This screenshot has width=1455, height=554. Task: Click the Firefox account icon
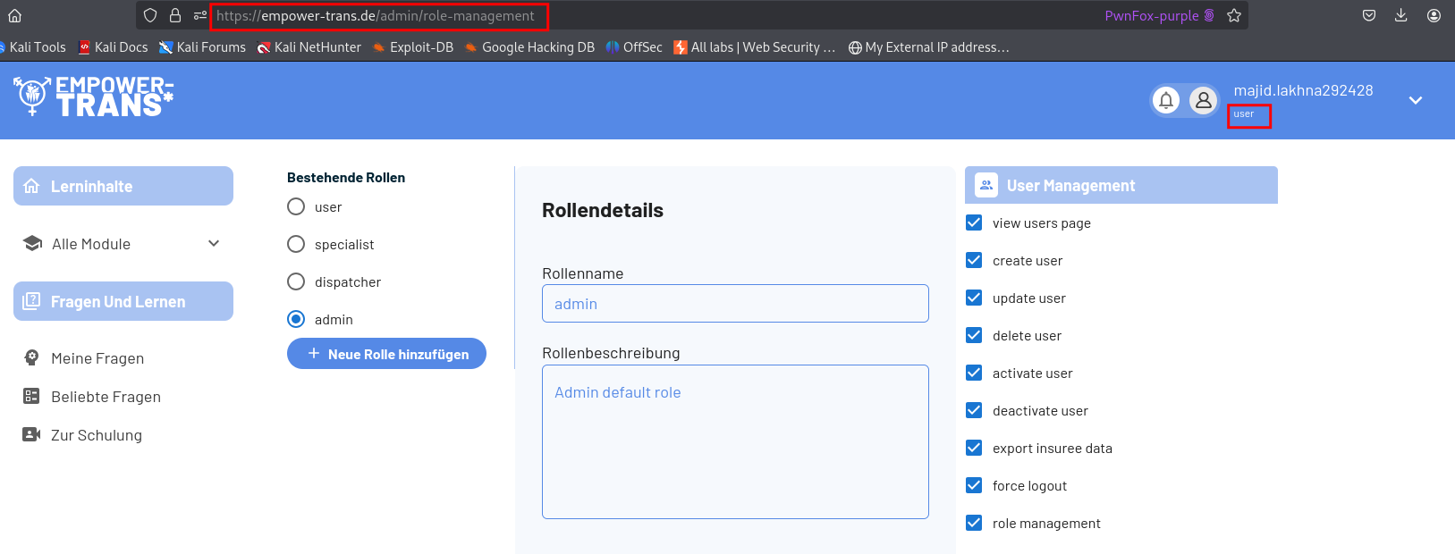1434,15
